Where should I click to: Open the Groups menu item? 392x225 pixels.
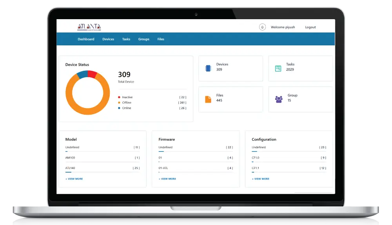coord(144,39)
